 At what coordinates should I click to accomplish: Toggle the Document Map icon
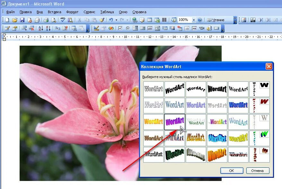click(x=173, y=20)
